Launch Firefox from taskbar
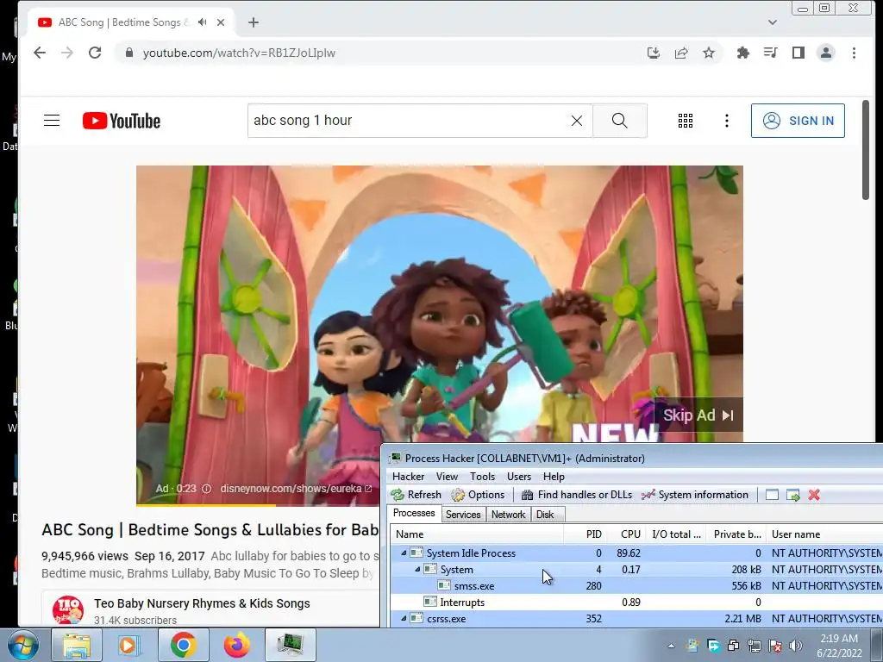The width and height of the screenshot is (883, 662). click(236, 645)
